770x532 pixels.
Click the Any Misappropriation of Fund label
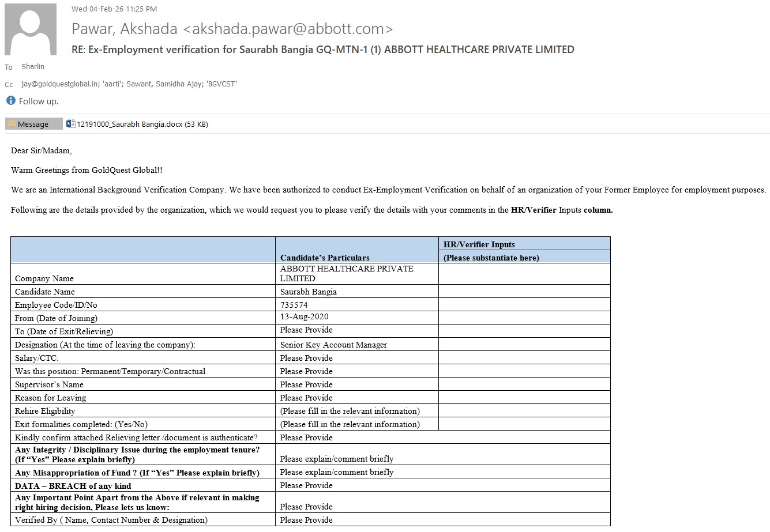point(137,472)
